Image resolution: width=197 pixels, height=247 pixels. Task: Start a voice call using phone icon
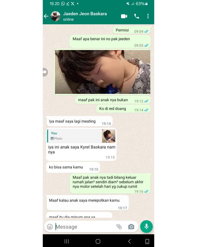(x=137, y=16)
